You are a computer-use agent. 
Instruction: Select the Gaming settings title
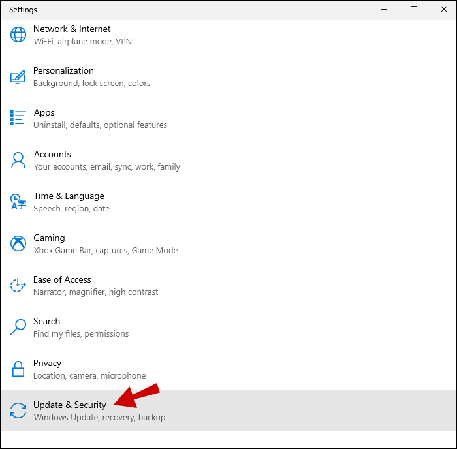tap(49, 238)
